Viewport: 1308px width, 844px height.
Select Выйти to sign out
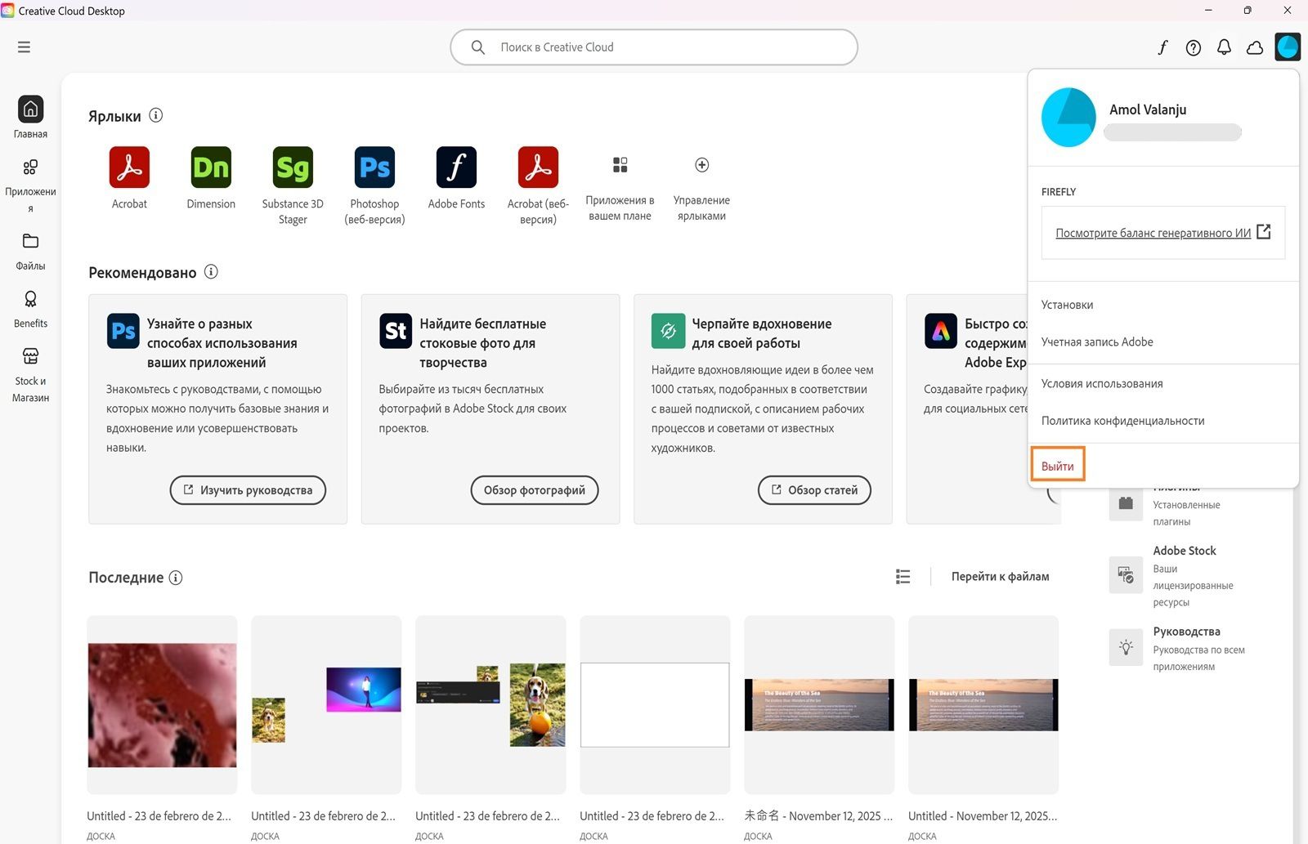click(x=1058, y=466)
